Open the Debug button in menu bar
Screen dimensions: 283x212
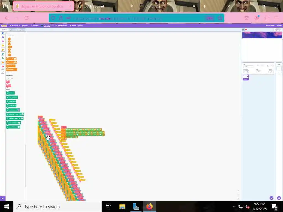point(80,26)
